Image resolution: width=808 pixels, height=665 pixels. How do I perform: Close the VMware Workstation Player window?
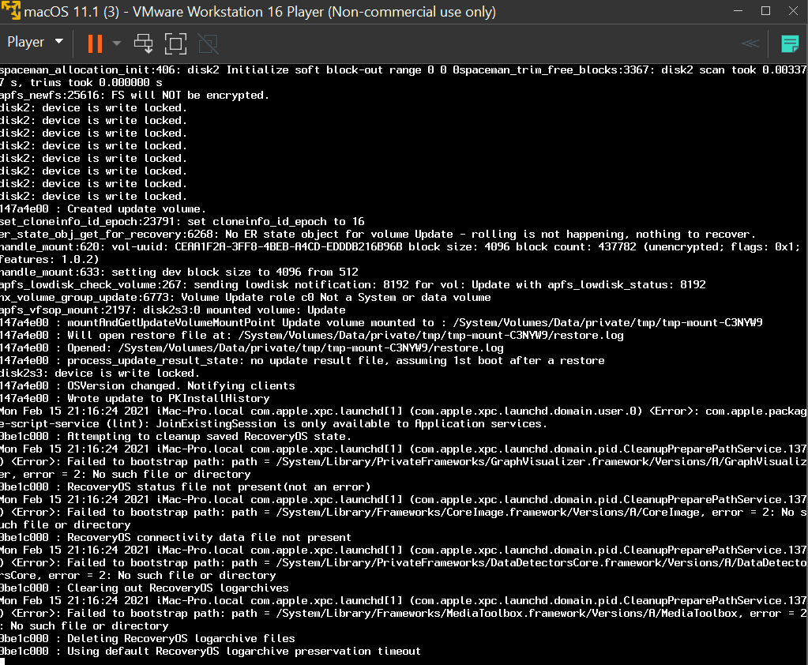point(793,12)
